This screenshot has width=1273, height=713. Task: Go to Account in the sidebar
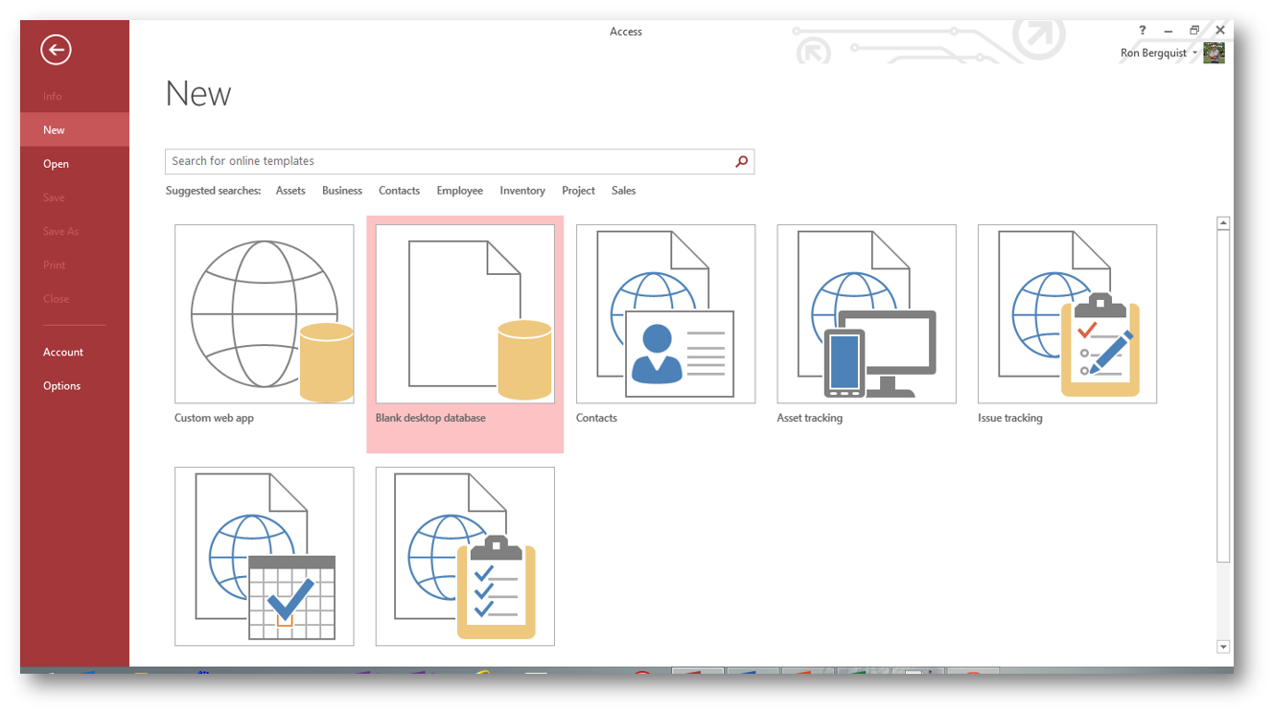tap(63, 352)
